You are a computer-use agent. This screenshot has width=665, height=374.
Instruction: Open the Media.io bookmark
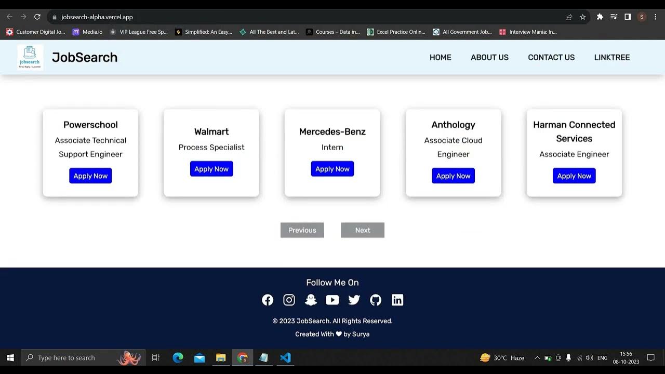click(87, 32)
